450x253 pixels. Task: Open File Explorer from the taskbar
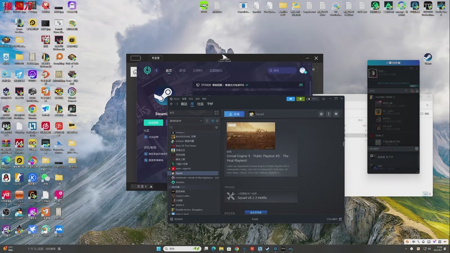coord(221,249)
